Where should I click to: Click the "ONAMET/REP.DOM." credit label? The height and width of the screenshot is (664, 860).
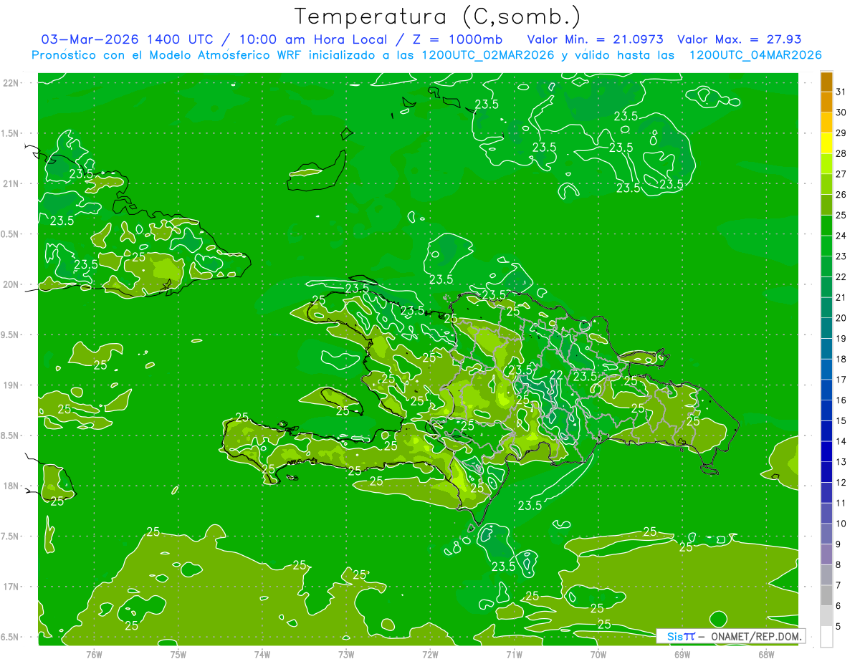(x=755, y=636)
